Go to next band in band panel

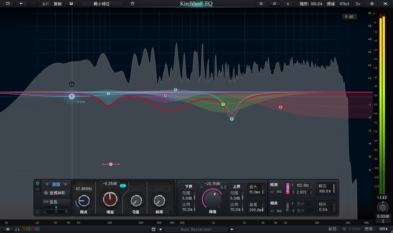click(65, 184)
